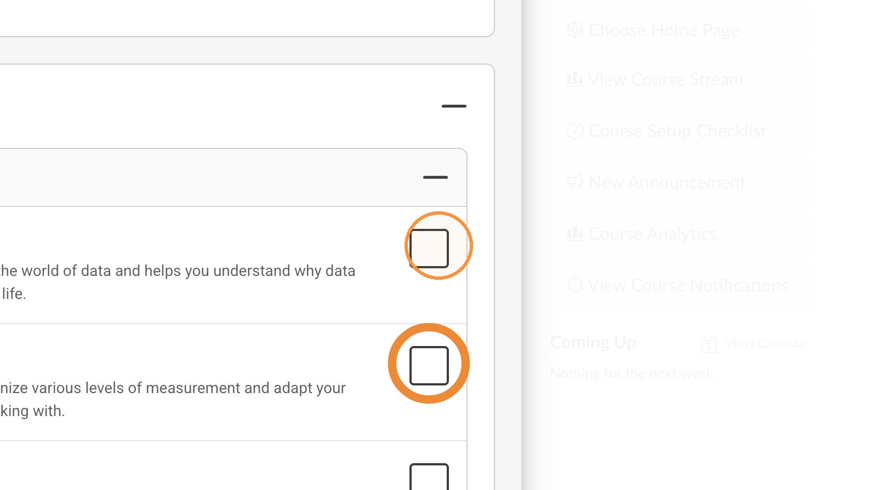Click the View Course Notifications label

click(688, 285)
